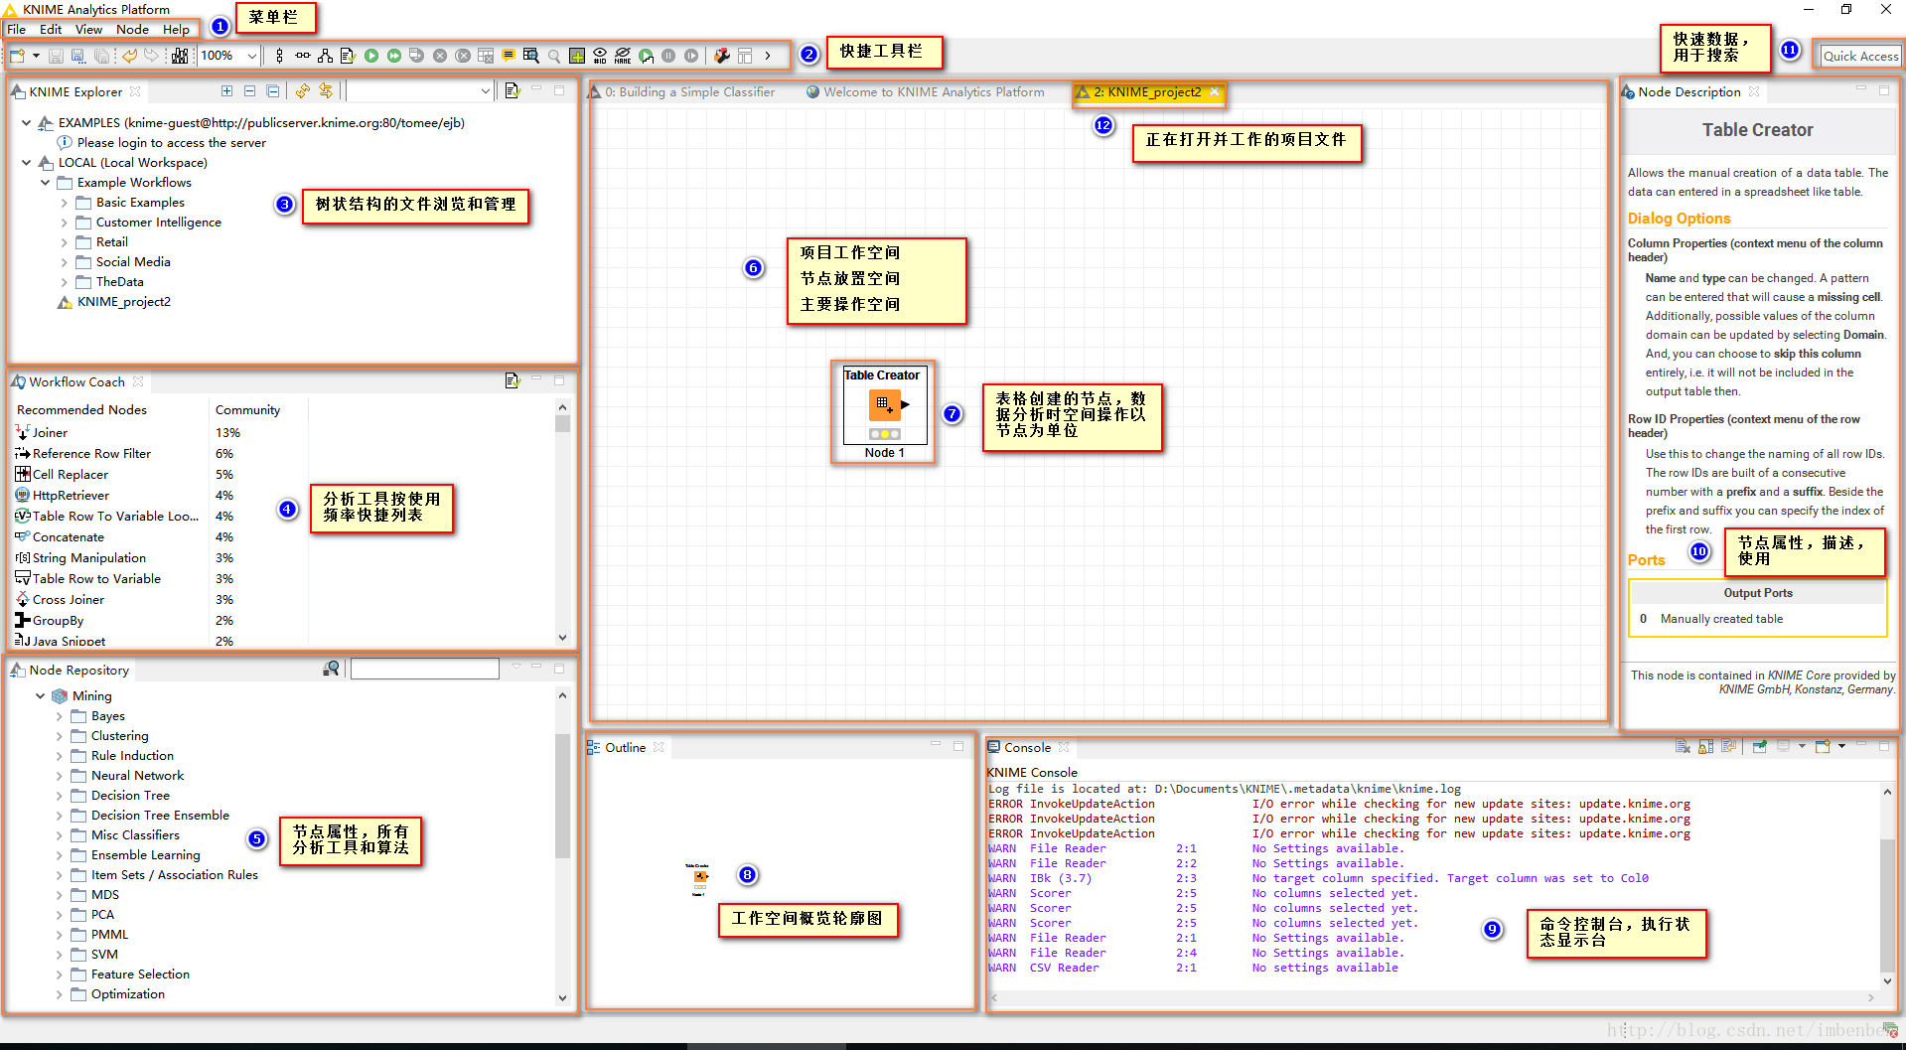Expand the Clustering folder in Node Repository
This screenshot has height=1050, width=1906.
(59, 735)
